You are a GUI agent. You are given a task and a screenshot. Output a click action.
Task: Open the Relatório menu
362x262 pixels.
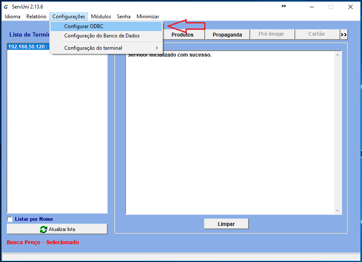[36, 17]
